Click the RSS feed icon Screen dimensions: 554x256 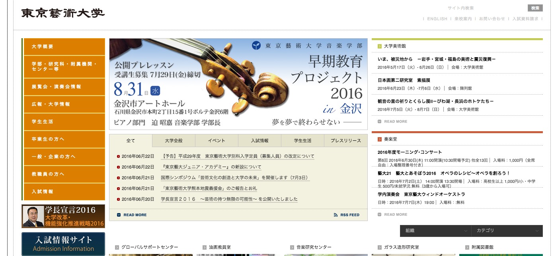[336, 215]
